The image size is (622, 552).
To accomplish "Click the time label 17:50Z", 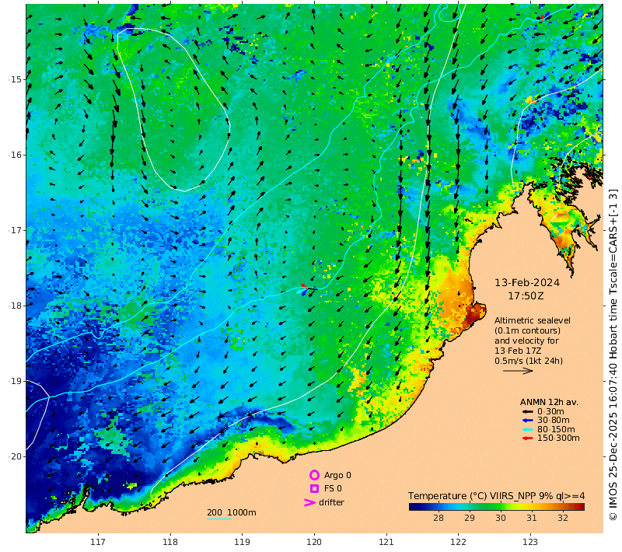I will tap(526, 296).
